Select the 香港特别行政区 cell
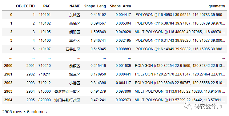The image size is (229, 116). pyautogui.click(x=67, y=91)
